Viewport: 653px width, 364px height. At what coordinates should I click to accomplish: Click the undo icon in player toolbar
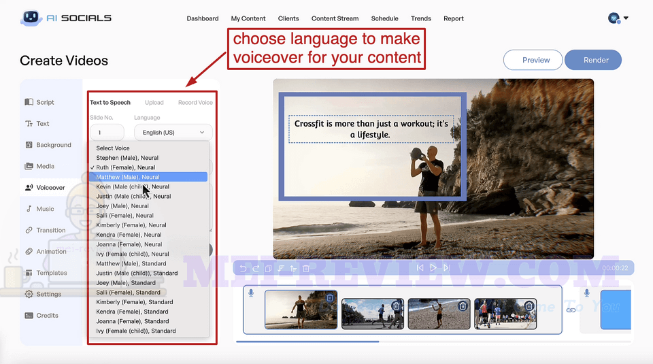click(244, 268)
